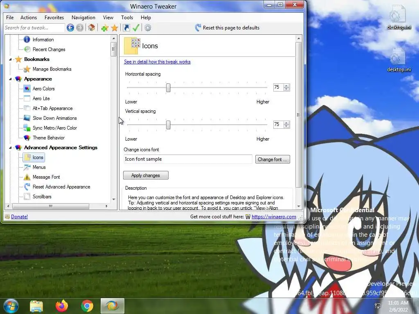
Task: Click the green checkmark toolbar icon
Action: point(136,27)
